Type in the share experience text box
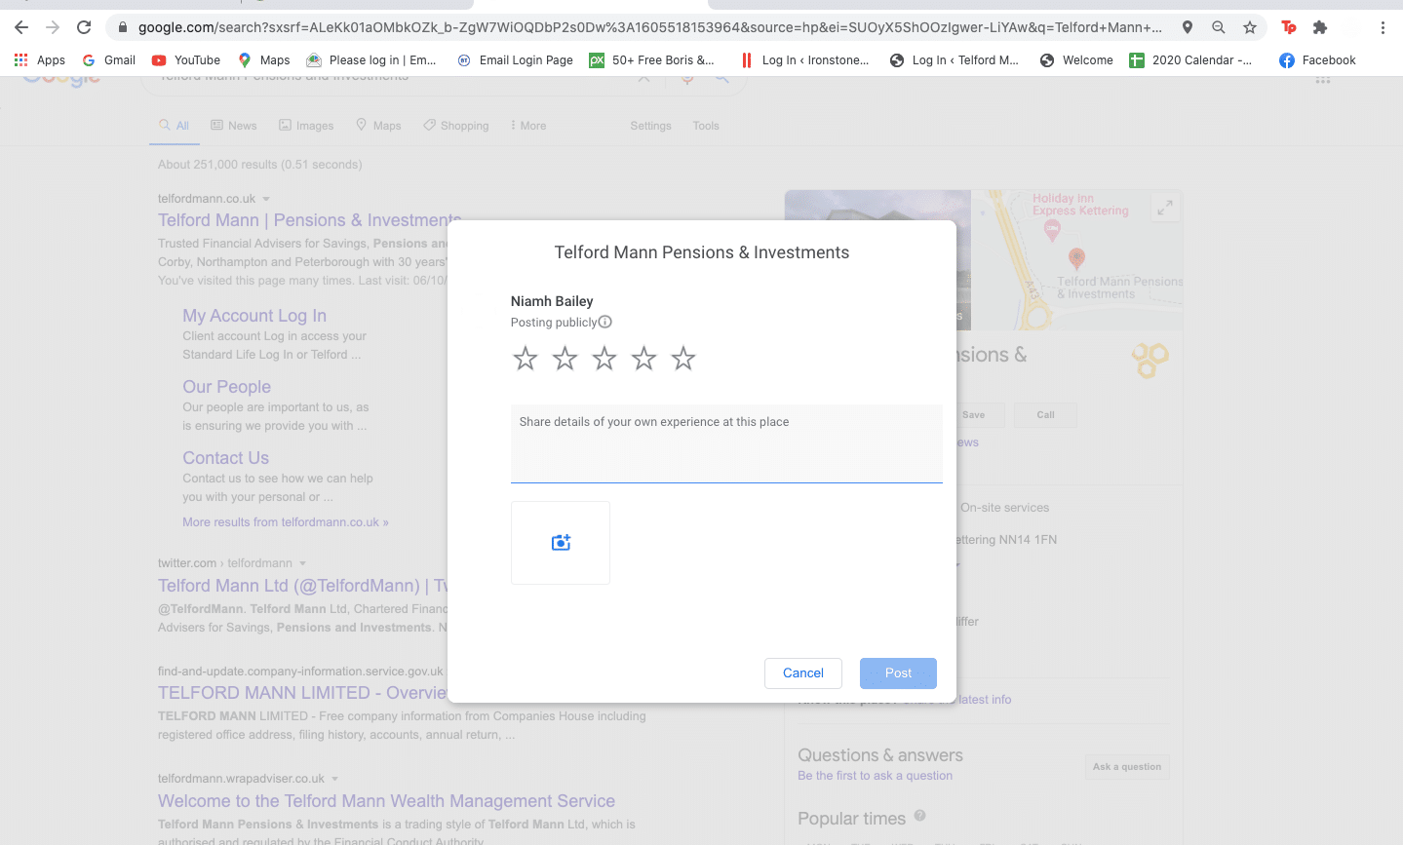Image resolution: width=1403 pixels, height=845 pixels. coord(726,443)
